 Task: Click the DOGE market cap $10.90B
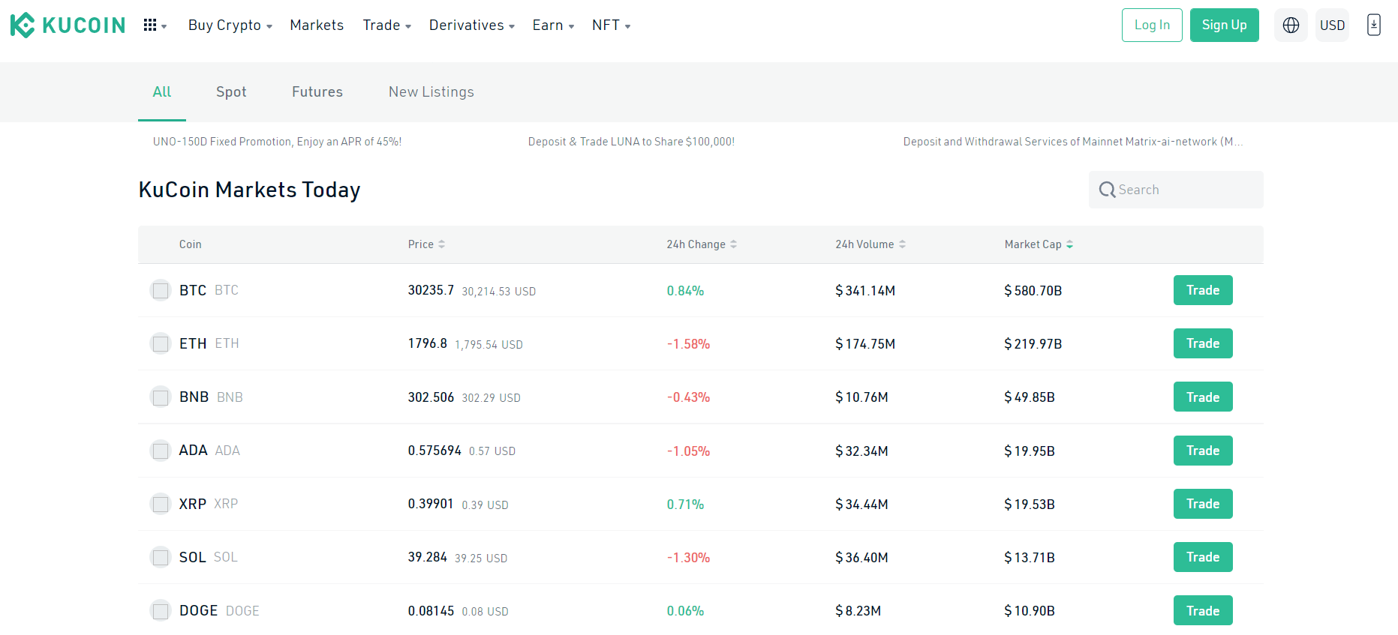coord(1030,611)
